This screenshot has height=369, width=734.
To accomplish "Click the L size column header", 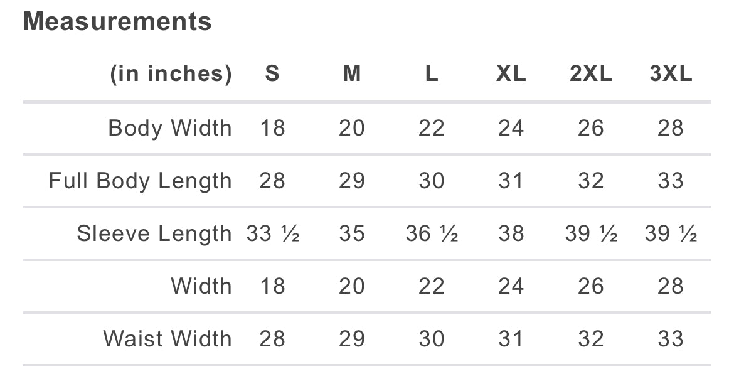I will [432, 74].
